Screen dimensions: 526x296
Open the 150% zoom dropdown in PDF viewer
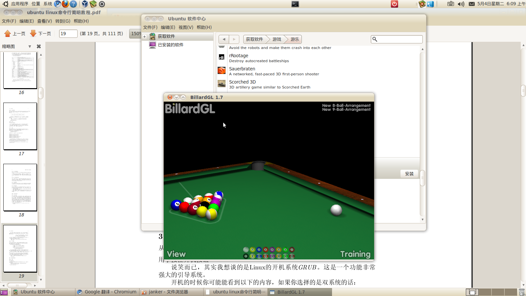pos(135,34)
